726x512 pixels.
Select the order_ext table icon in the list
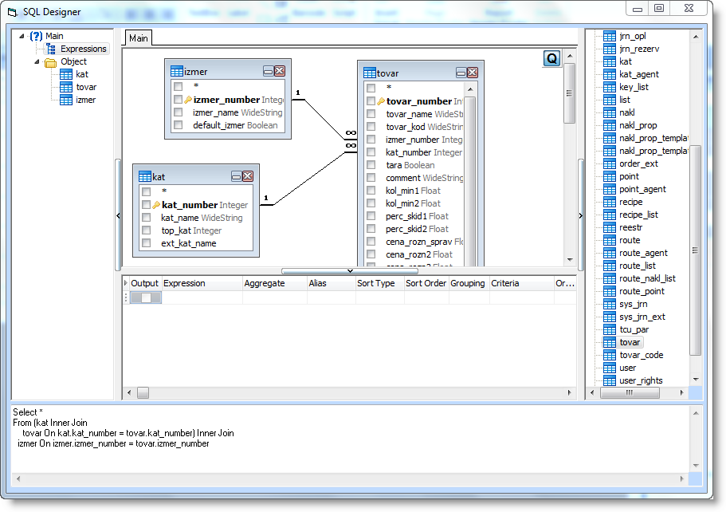click(x=610, y=163)
